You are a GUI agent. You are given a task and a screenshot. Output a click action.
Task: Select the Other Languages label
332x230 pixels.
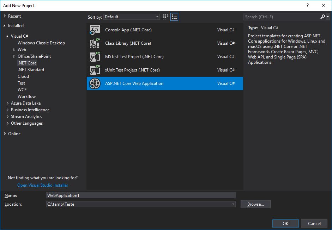[27, 123]
